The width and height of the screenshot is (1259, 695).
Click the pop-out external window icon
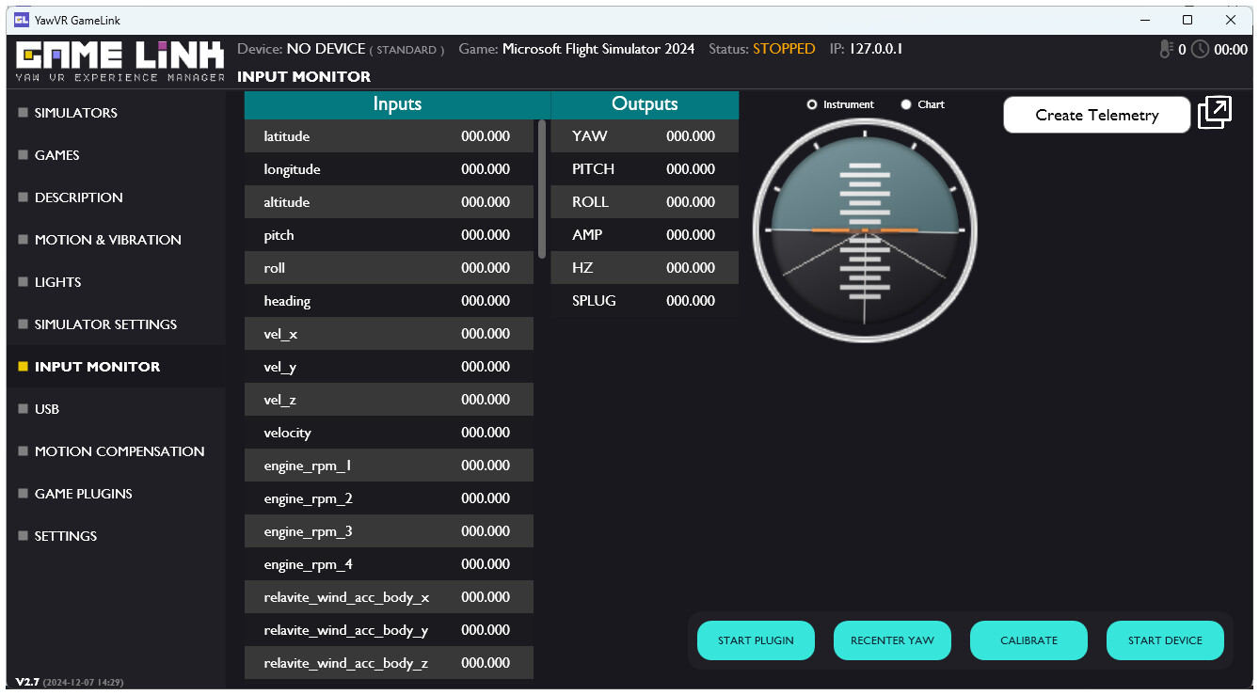pyautogui.click(x=1215, y=111)
